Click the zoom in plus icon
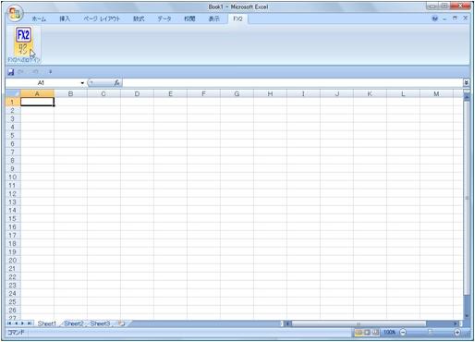Screen dimensions: 475x342 [457, 332]
